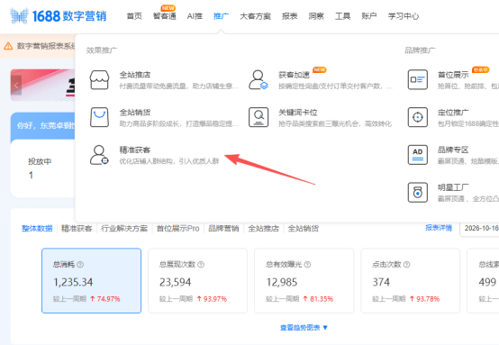Click the 精准获客 person icon
Image resolution: width=499 pixels, height=345 pixels.
tap(99, 155)
